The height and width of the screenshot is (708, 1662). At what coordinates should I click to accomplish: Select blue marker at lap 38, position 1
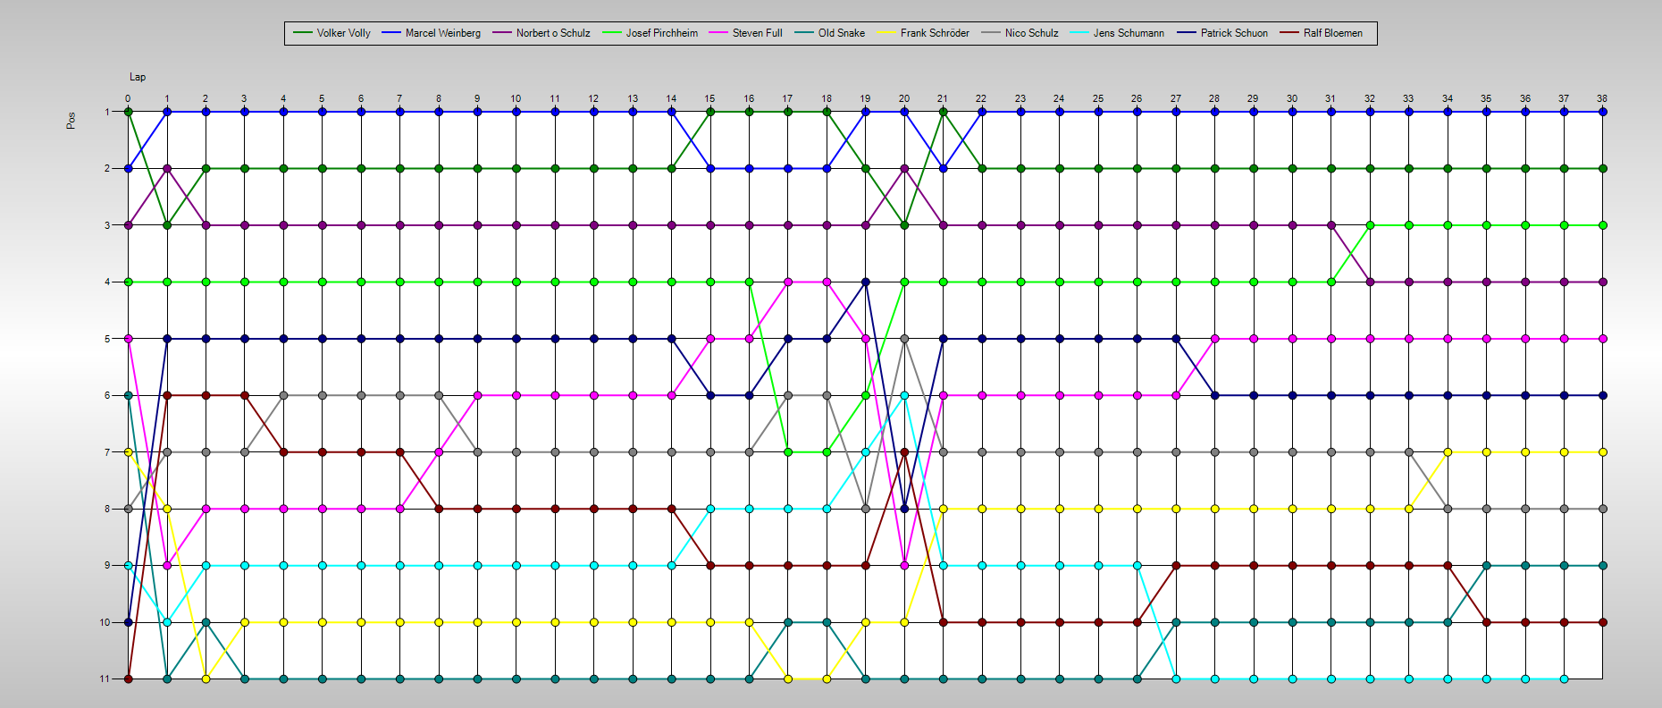1603,112
